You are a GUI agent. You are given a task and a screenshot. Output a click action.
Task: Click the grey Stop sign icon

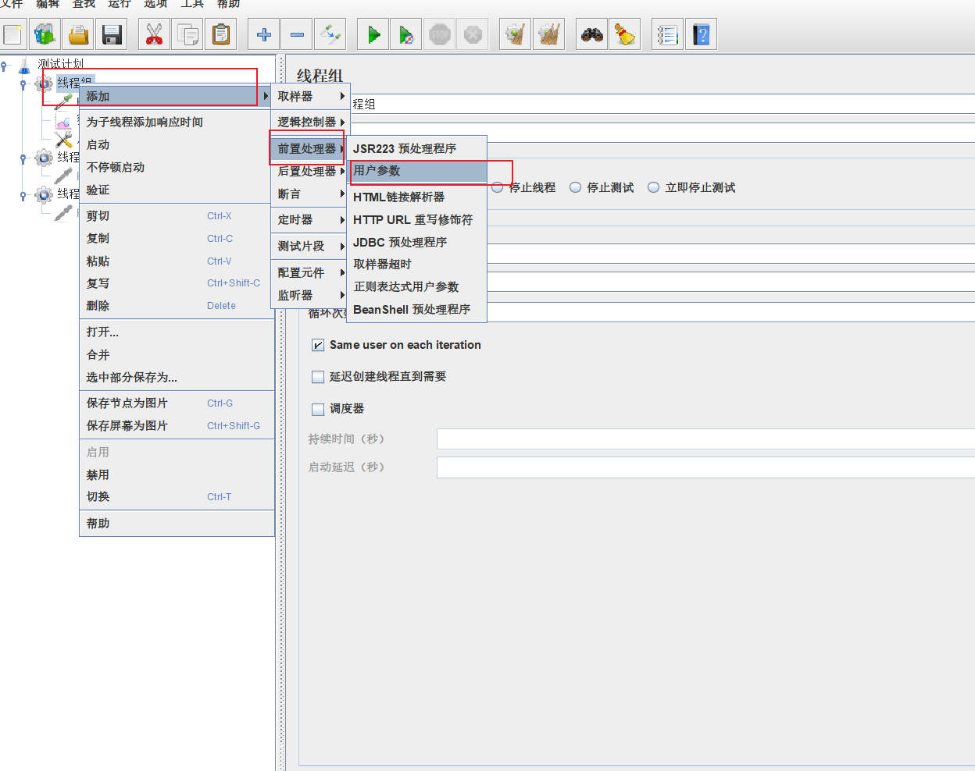coord(440,34)
